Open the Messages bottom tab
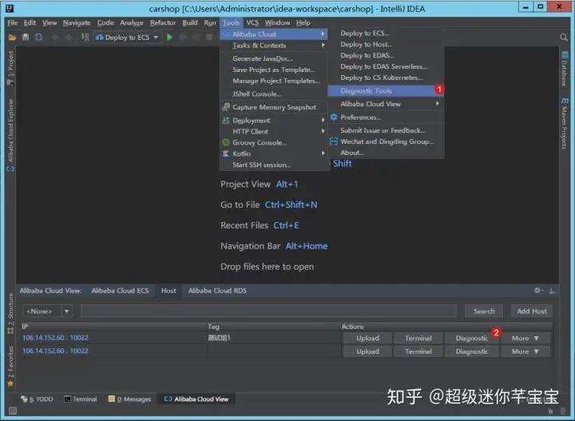The image size is (575, 421). pyautogui.click(x=130, y=399)
